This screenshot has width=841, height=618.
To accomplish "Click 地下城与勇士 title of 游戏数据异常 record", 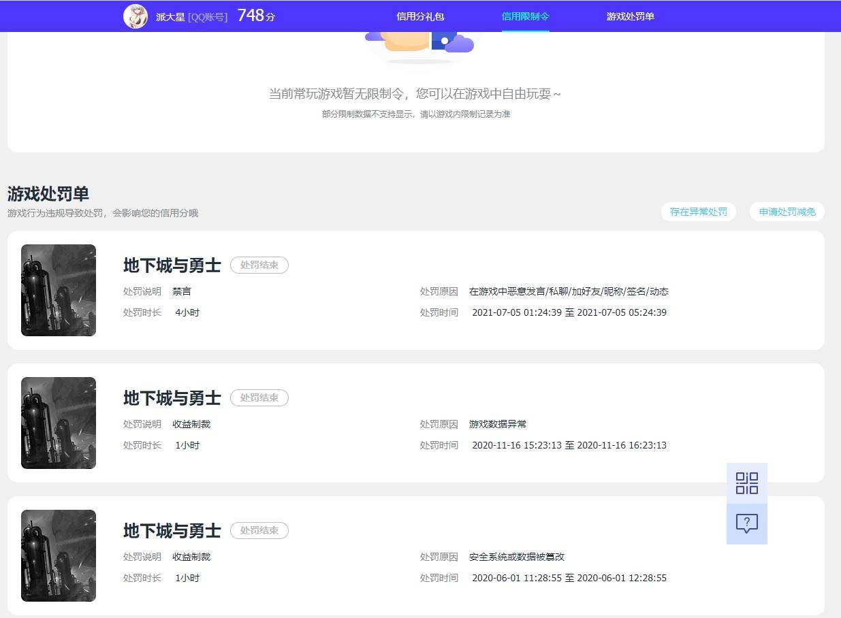I will point(172,398).
